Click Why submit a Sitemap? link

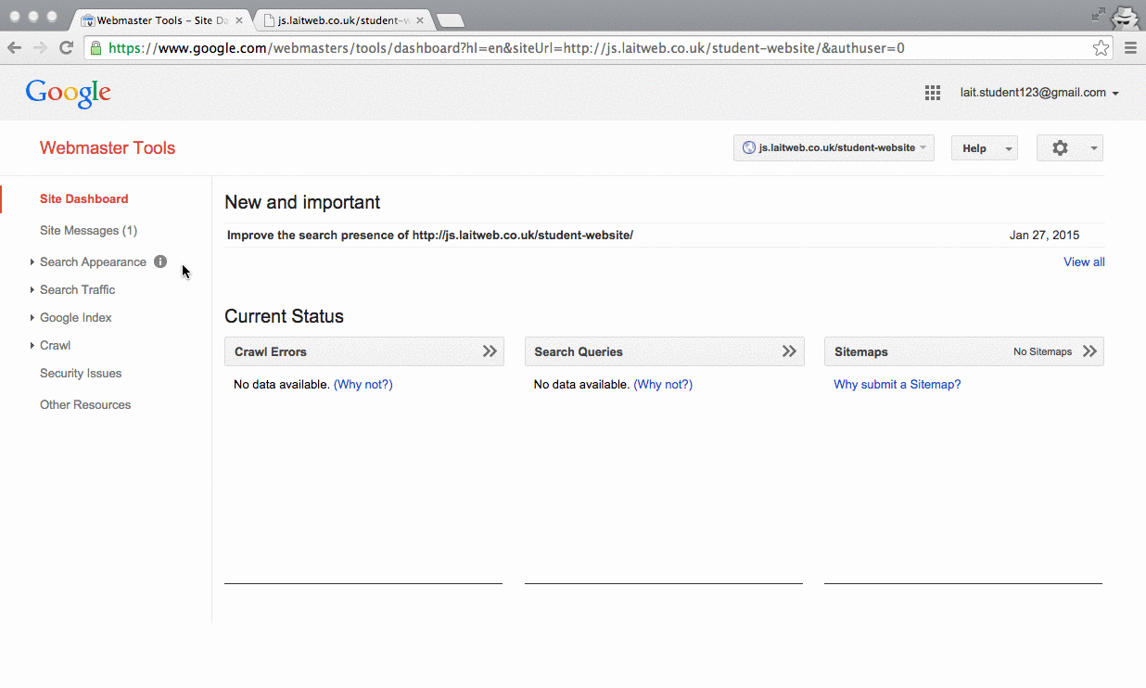pyautogui.click(x=898, y=384)
